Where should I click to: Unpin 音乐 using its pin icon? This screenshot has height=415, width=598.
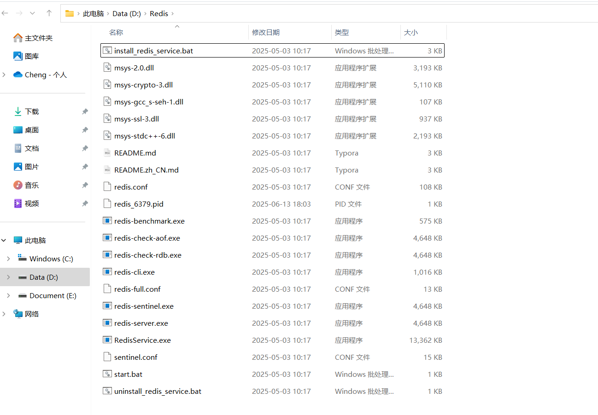point(85,185)
